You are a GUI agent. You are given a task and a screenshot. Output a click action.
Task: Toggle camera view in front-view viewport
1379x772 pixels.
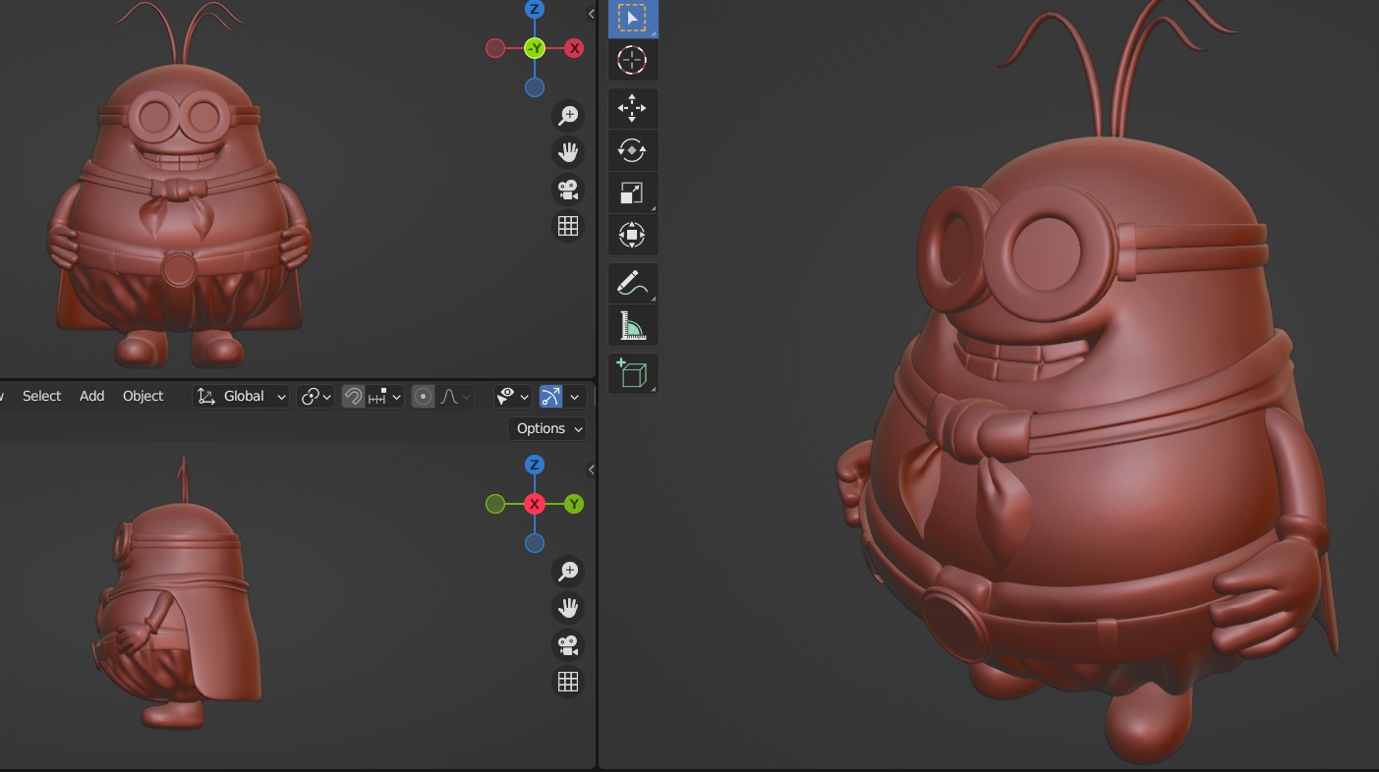point(568,190)
